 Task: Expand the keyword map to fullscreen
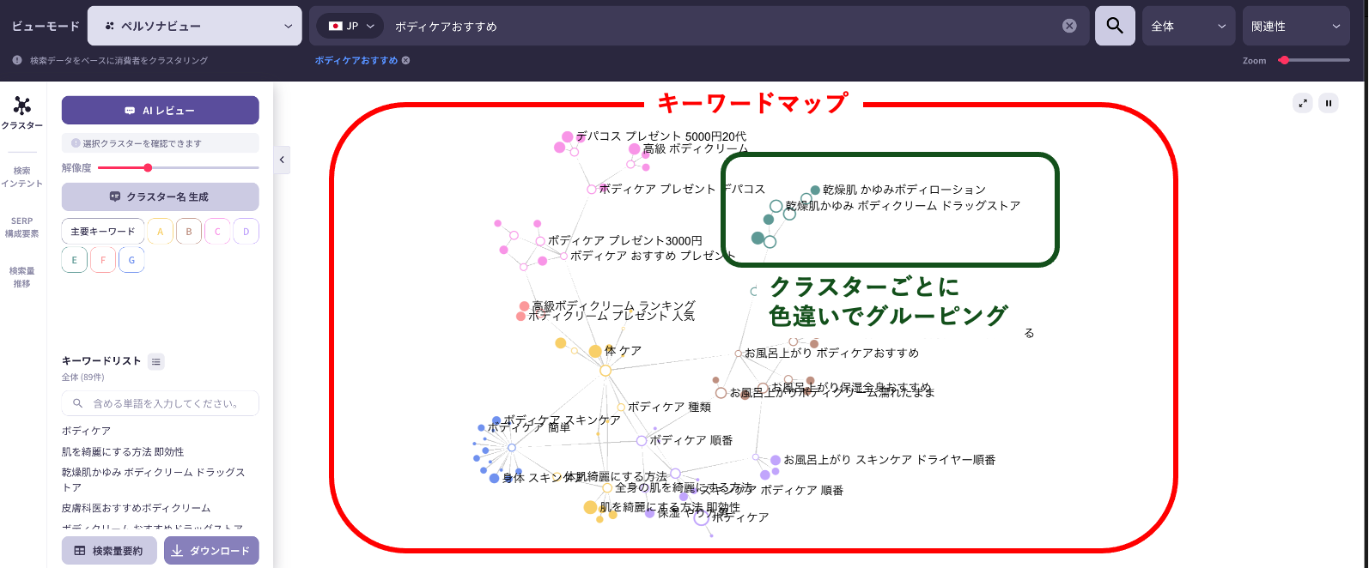(x=1303, y=103)
